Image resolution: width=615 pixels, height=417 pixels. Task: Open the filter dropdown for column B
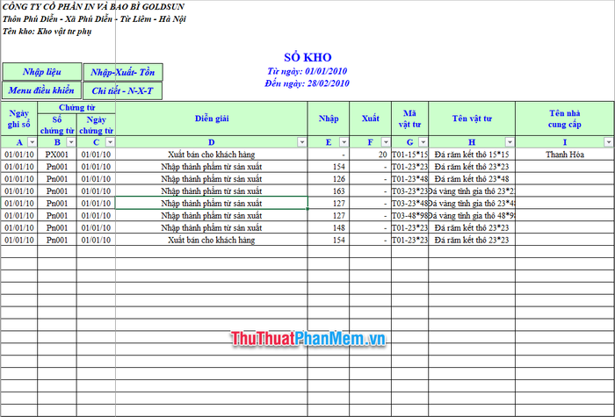(x=71, y=142)
